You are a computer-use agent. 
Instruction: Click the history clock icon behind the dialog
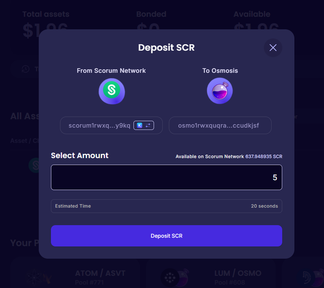coord(26,69)
